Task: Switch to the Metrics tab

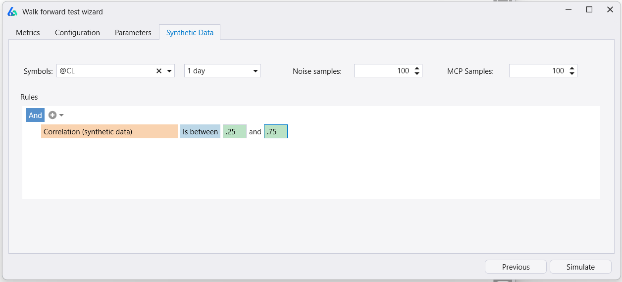Action: click(x=28, y=33)
